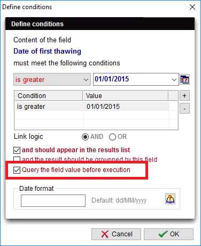Confirm with the OK button

tap(168, 234)
